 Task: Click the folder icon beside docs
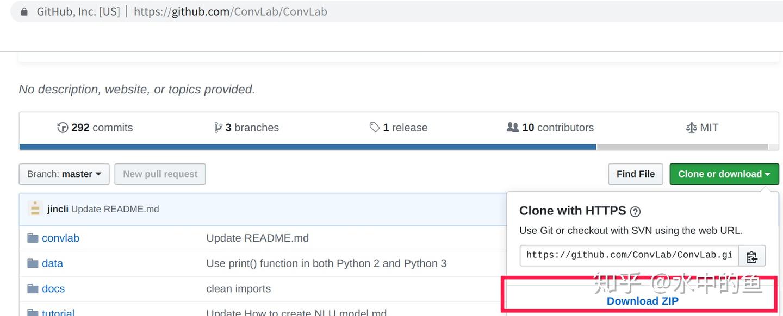(33, 288)
